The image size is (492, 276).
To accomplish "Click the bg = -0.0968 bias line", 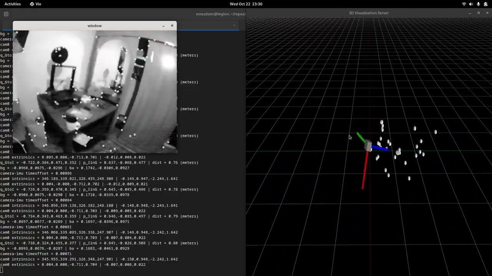I will pyautogui.click(x=65, y=168).
